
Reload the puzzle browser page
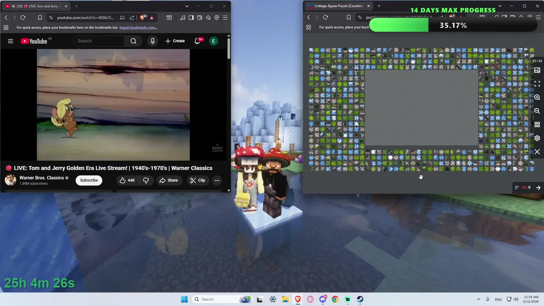pos(326,17)
